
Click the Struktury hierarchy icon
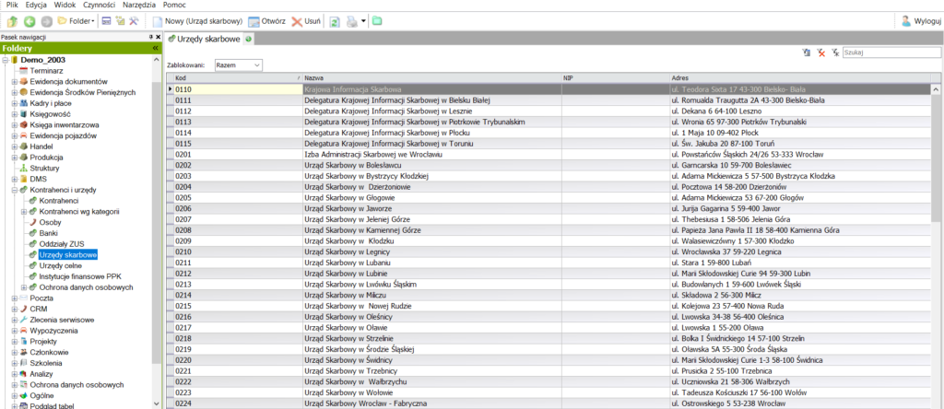point(23,169)
